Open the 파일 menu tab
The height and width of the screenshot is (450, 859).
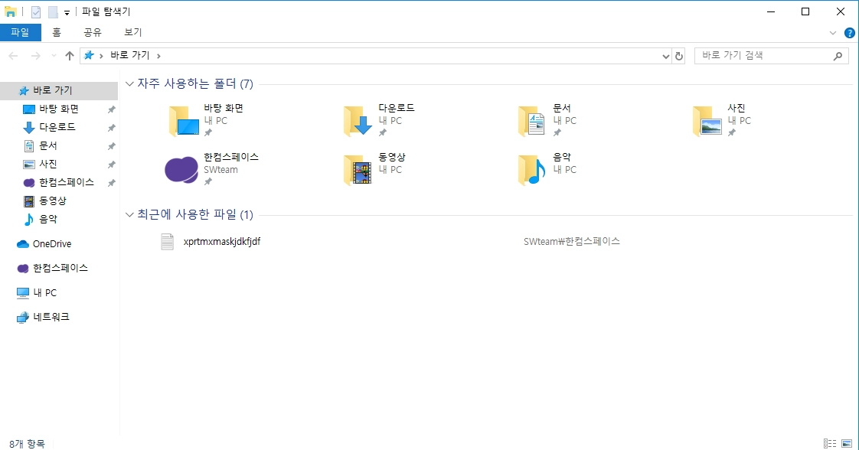[20, 32]
